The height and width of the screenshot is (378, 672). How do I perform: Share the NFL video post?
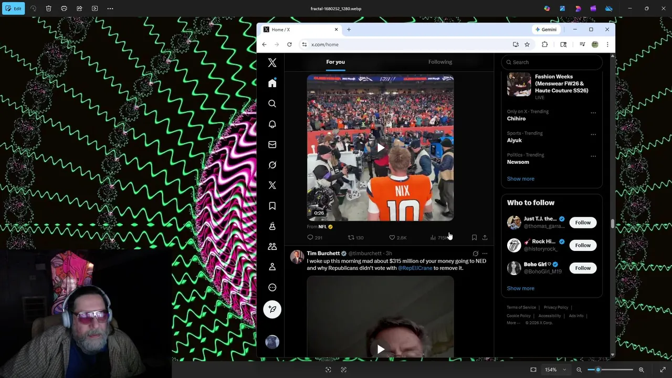[x=485, y=238]
